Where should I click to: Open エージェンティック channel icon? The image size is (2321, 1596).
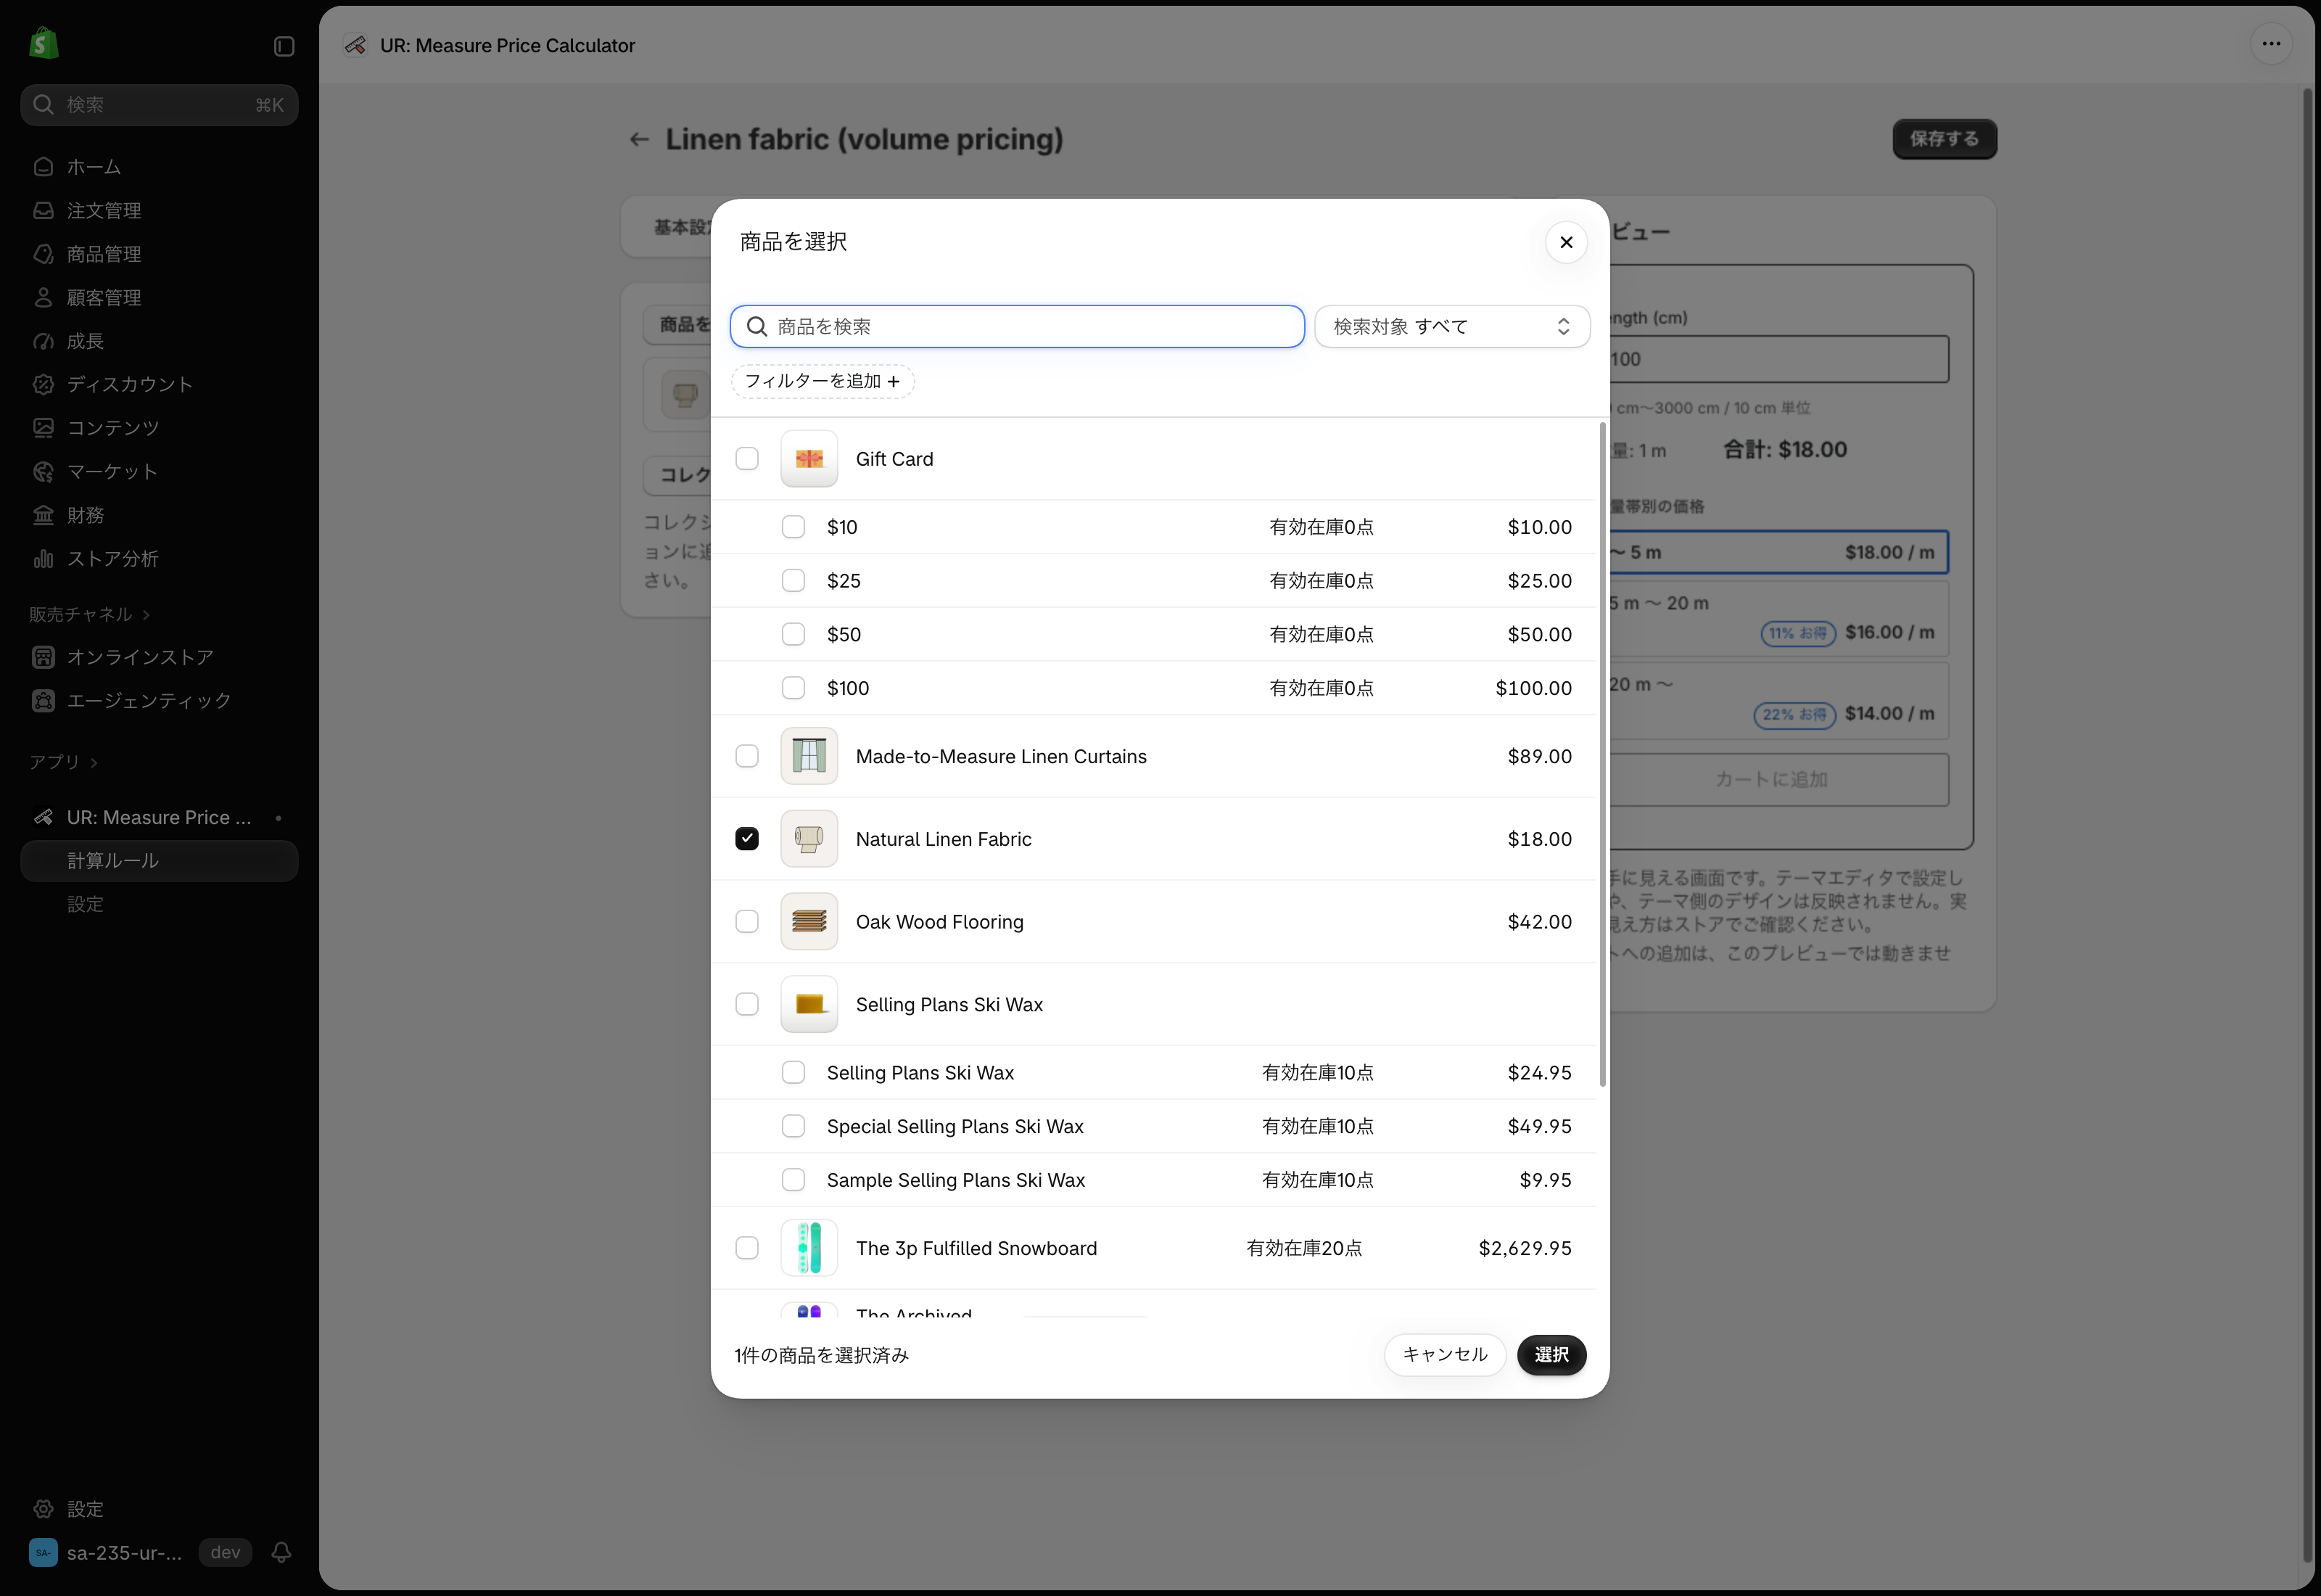point(43,701)
